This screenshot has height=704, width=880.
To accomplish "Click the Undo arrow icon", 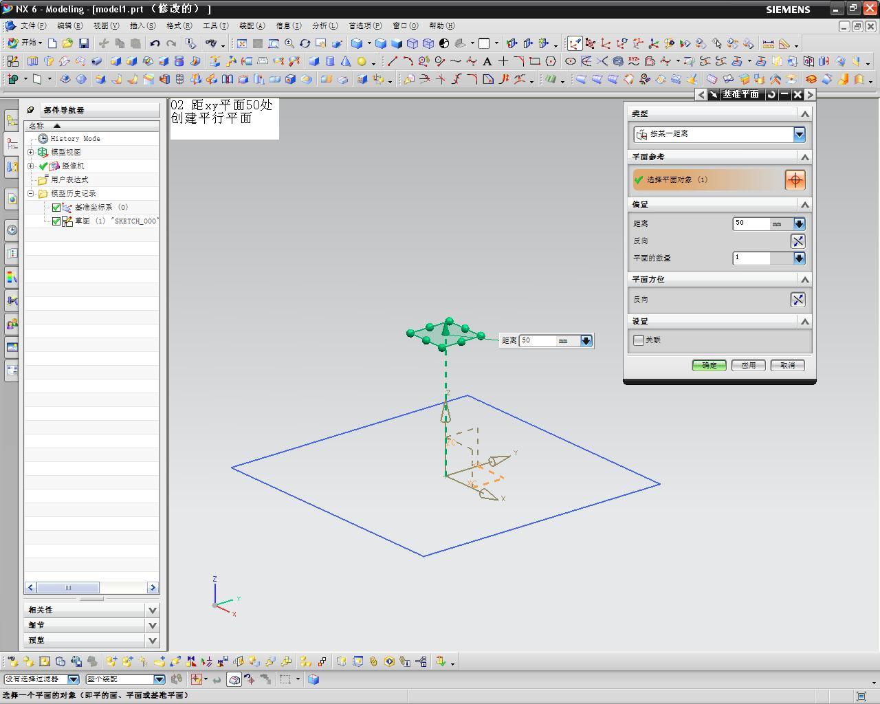I will point(155,43).
